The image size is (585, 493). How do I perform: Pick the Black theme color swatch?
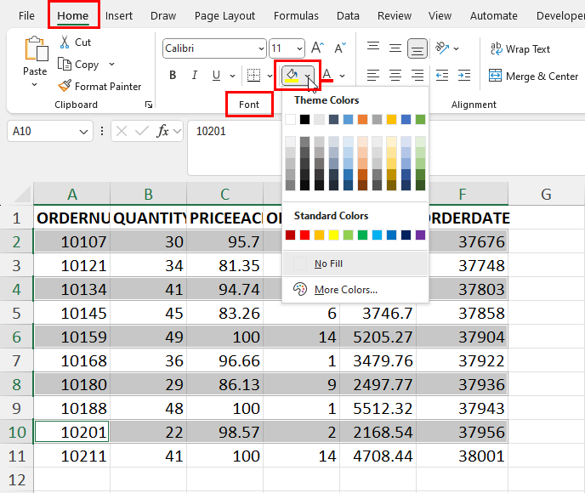tap(304, 119)
